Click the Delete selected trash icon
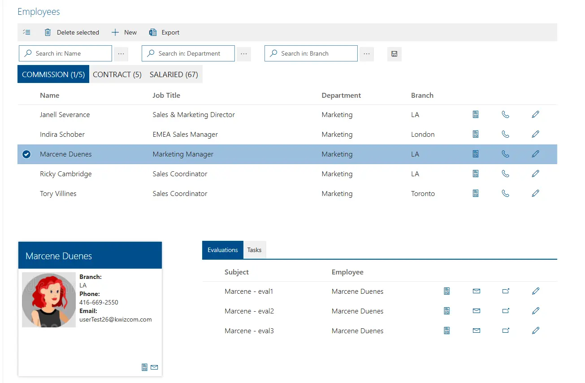Viewport: 585px width, 383px height. tap(48, 32)
